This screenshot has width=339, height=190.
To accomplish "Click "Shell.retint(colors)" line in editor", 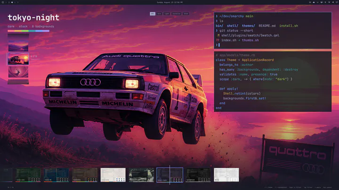I will point(242,93).
